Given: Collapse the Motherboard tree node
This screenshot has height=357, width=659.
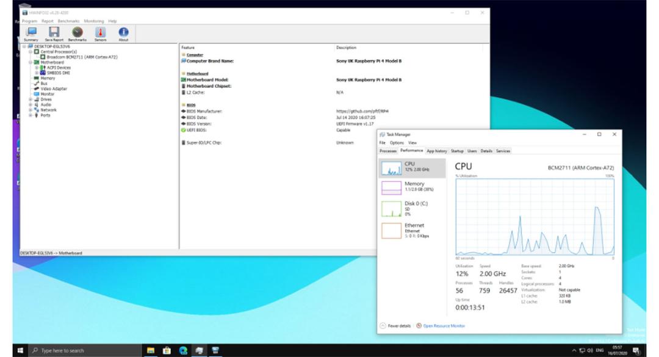Looking at the screenshot, I should tap(31, 62).
